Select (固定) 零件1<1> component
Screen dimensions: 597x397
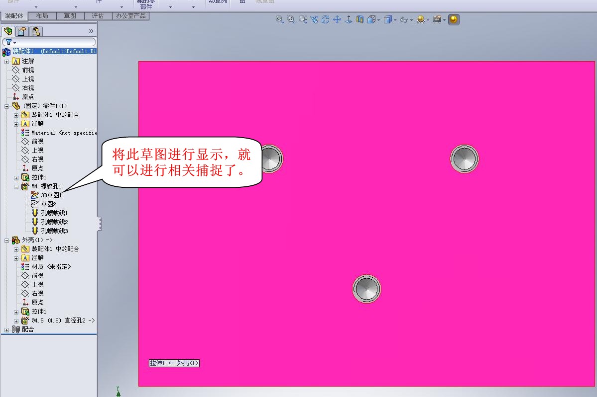pos(45,106)
